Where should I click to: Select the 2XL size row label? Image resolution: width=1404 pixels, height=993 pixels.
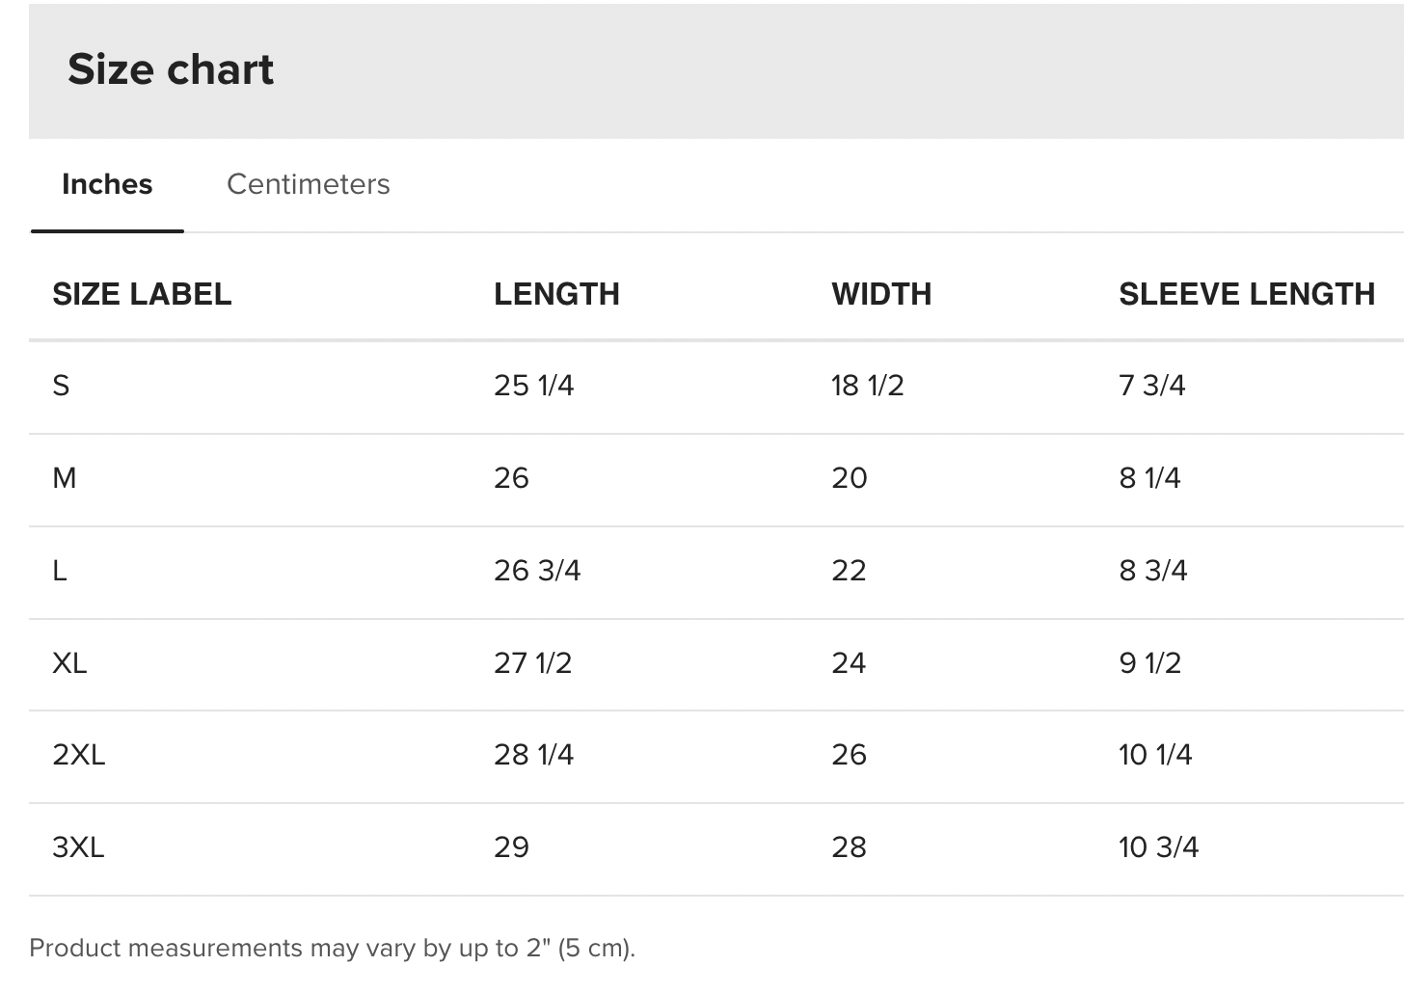click(78, 755)
